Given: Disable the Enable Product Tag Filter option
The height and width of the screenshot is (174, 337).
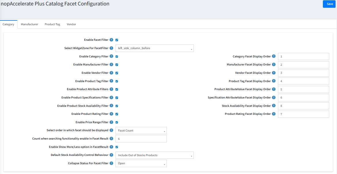Looking at the screenshot, I should pos(116,81).
